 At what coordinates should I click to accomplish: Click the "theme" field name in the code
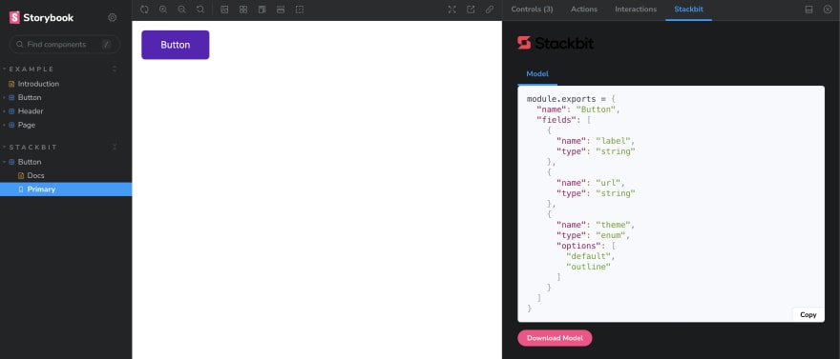(615, 225)
